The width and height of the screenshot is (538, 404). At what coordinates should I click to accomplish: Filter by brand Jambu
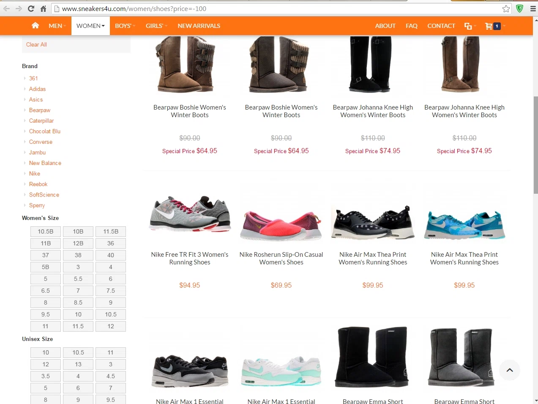click(37, 152)
